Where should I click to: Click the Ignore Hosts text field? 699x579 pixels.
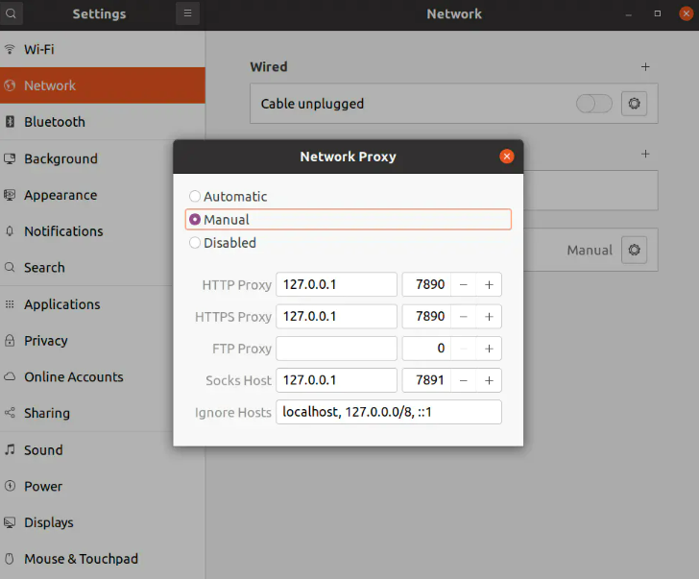point(389,412)
